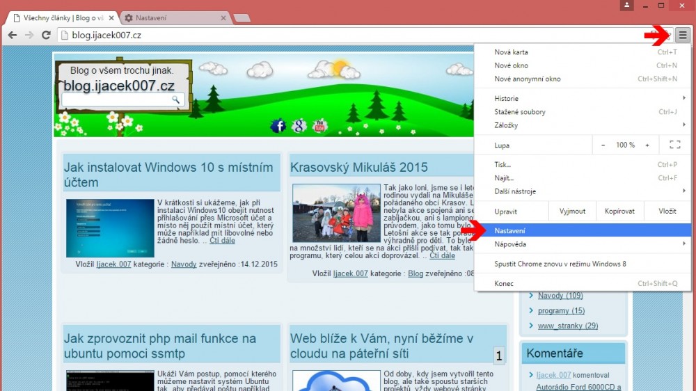This screenshot has height=391, width=696.
Task: Open the blog's Google+ icon link
Action: [x=299, y=126]
